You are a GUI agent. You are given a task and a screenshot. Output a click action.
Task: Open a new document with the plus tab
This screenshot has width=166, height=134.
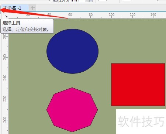32,8
